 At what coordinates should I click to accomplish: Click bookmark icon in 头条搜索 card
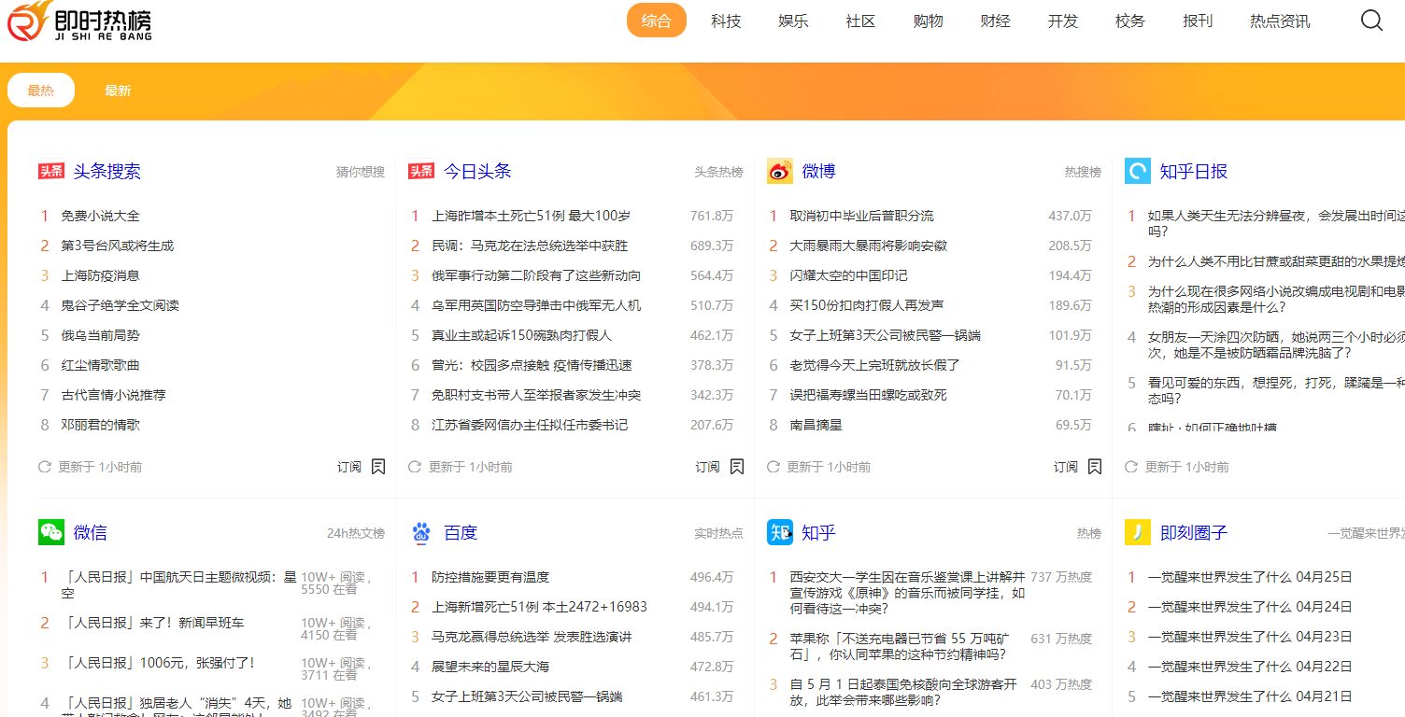(x=378, y=466)
